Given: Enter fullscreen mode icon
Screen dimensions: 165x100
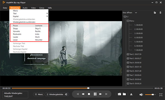Looking at the screenshot, I should (x=161, y=95).
